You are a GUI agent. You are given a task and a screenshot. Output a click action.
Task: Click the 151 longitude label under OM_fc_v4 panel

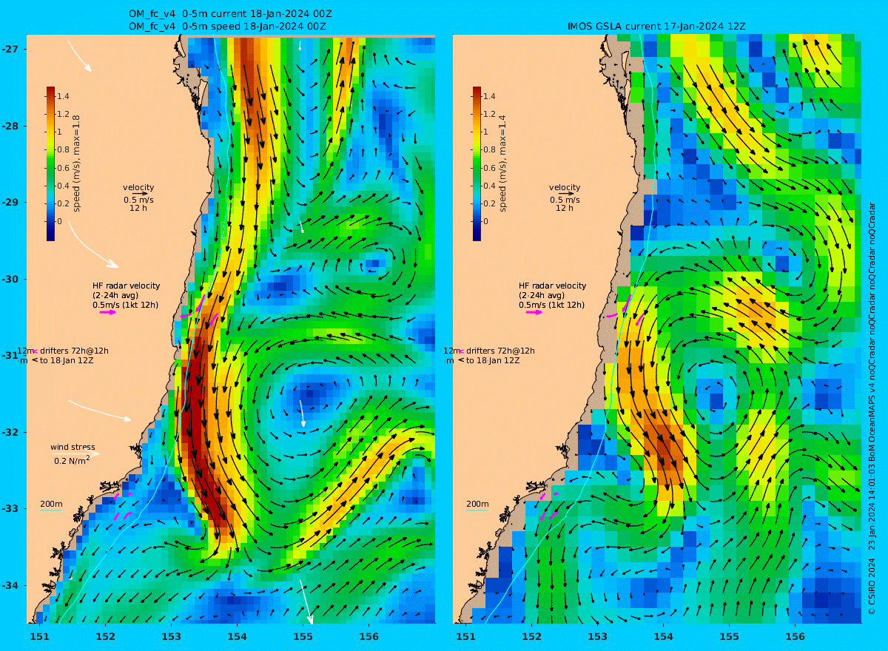[x=39, y=636]
